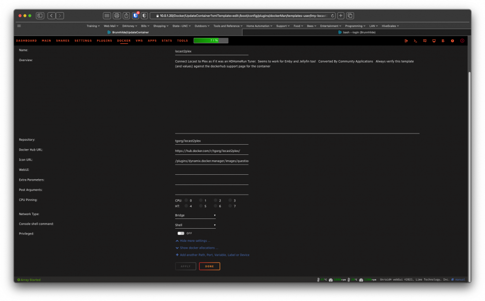Click the Safari grid apps toolbar icon

click(107, 16)
